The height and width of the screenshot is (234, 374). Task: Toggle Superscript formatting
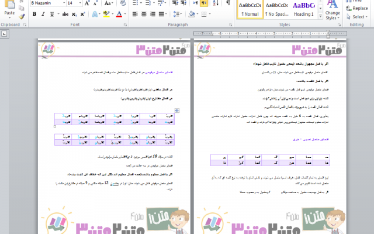(x=82, y=14)
